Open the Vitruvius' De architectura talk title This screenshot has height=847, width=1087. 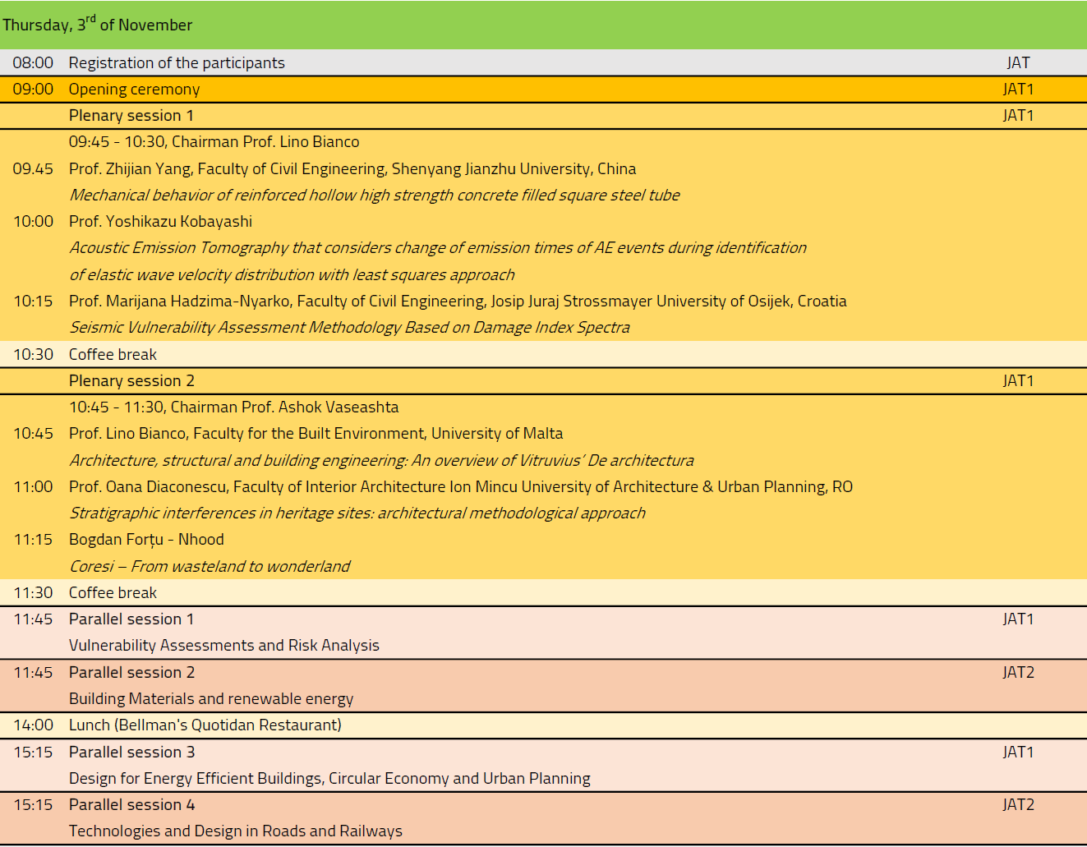coord(381,460)
